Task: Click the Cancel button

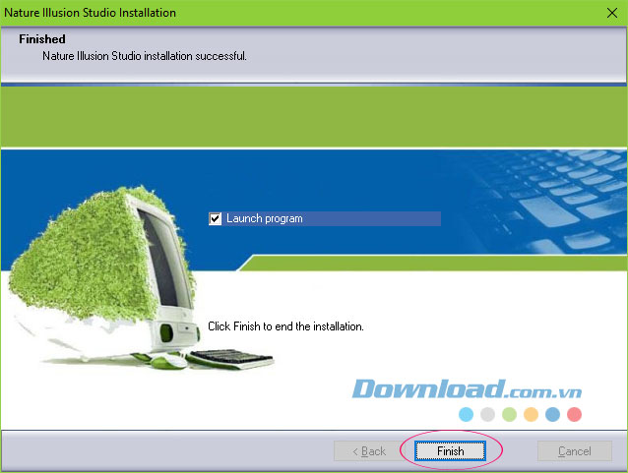Action: point(574,451)
